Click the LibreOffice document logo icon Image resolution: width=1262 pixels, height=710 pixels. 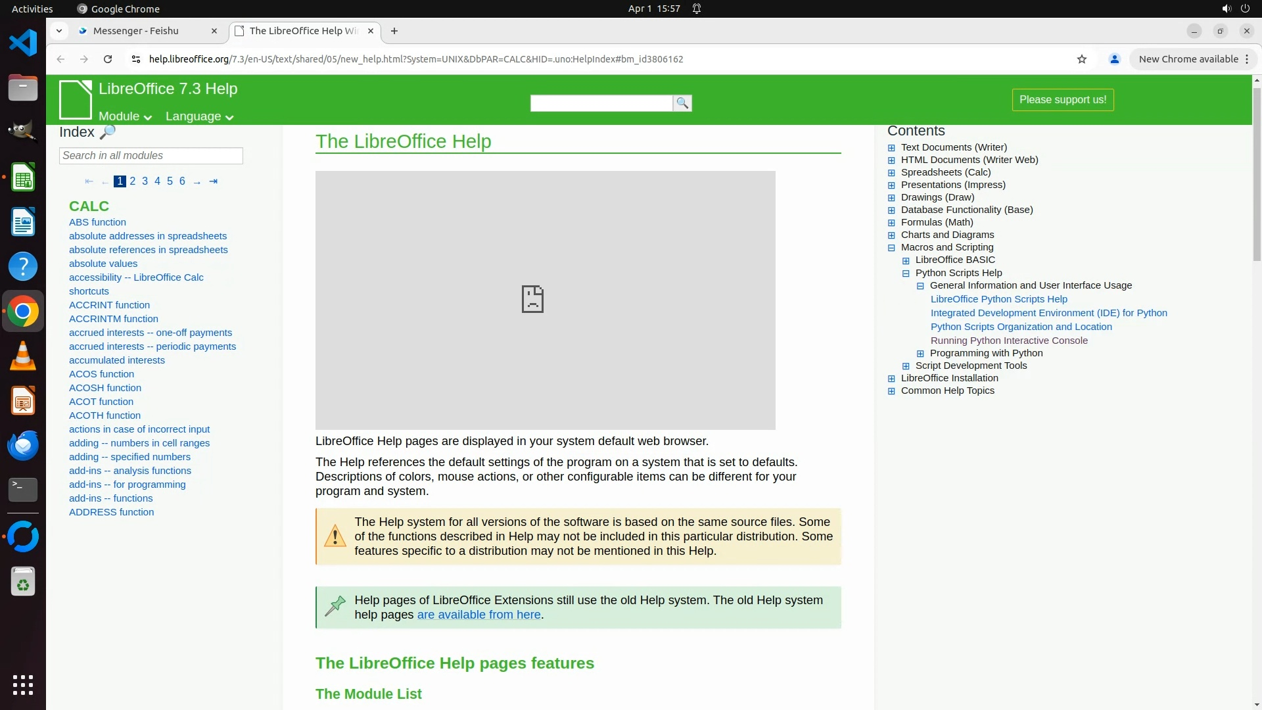pyautogui.click(x=76, y=99)
